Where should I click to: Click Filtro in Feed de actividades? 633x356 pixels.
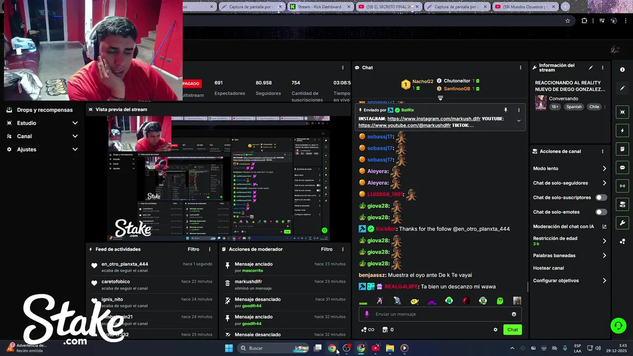click(193, 249)
